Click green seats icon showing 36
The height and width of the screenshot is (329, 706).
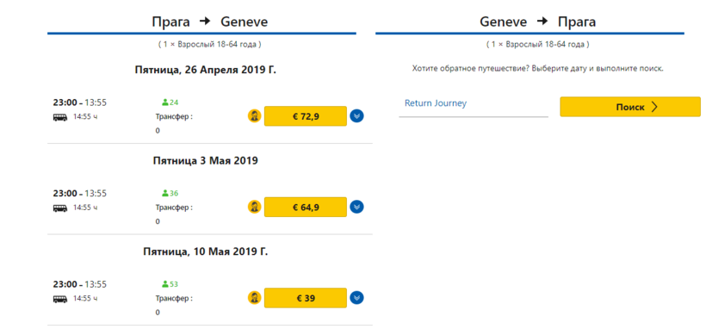click(164, 193)
